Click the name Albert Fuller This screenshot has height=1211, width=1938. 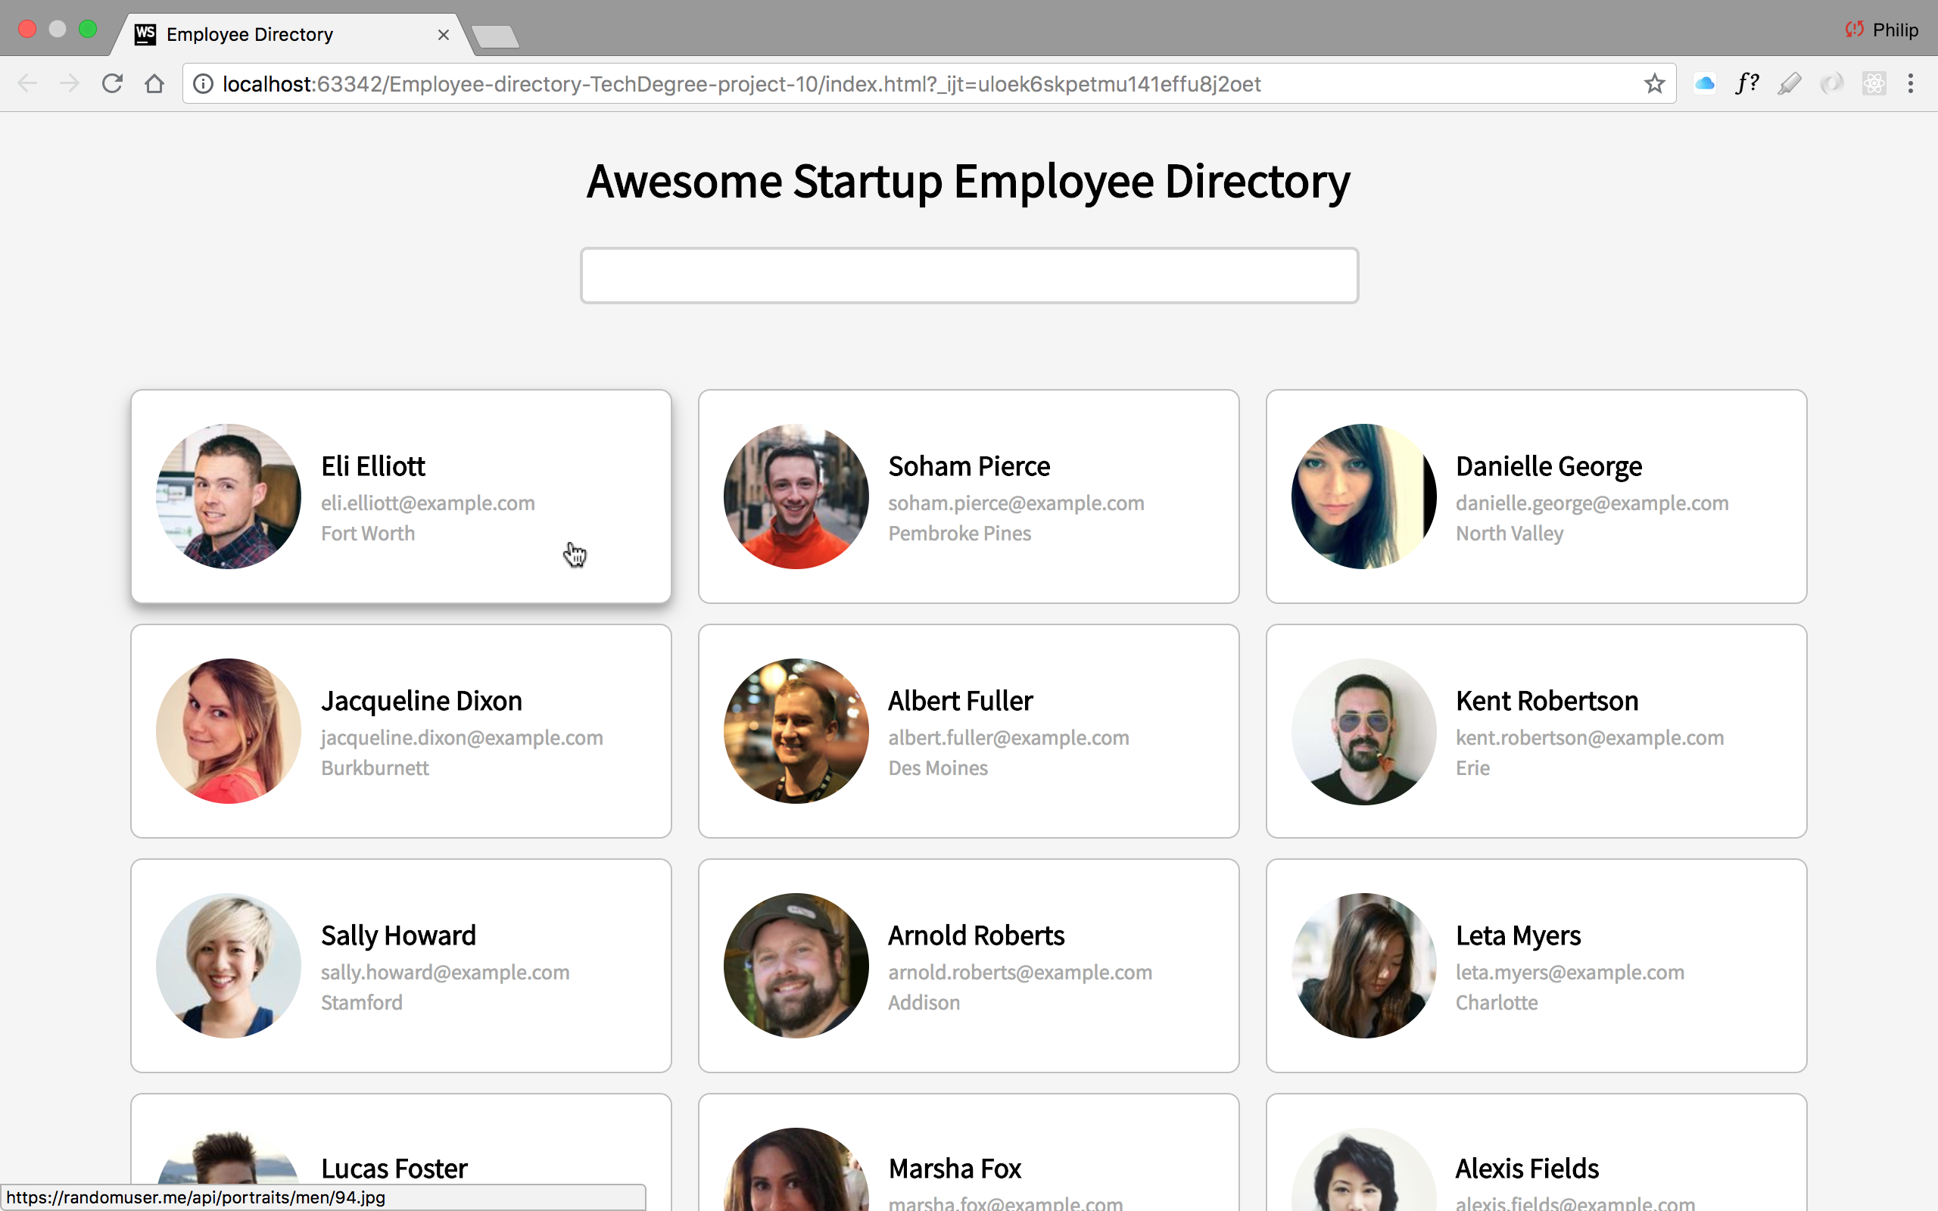(x=960, y=701)
